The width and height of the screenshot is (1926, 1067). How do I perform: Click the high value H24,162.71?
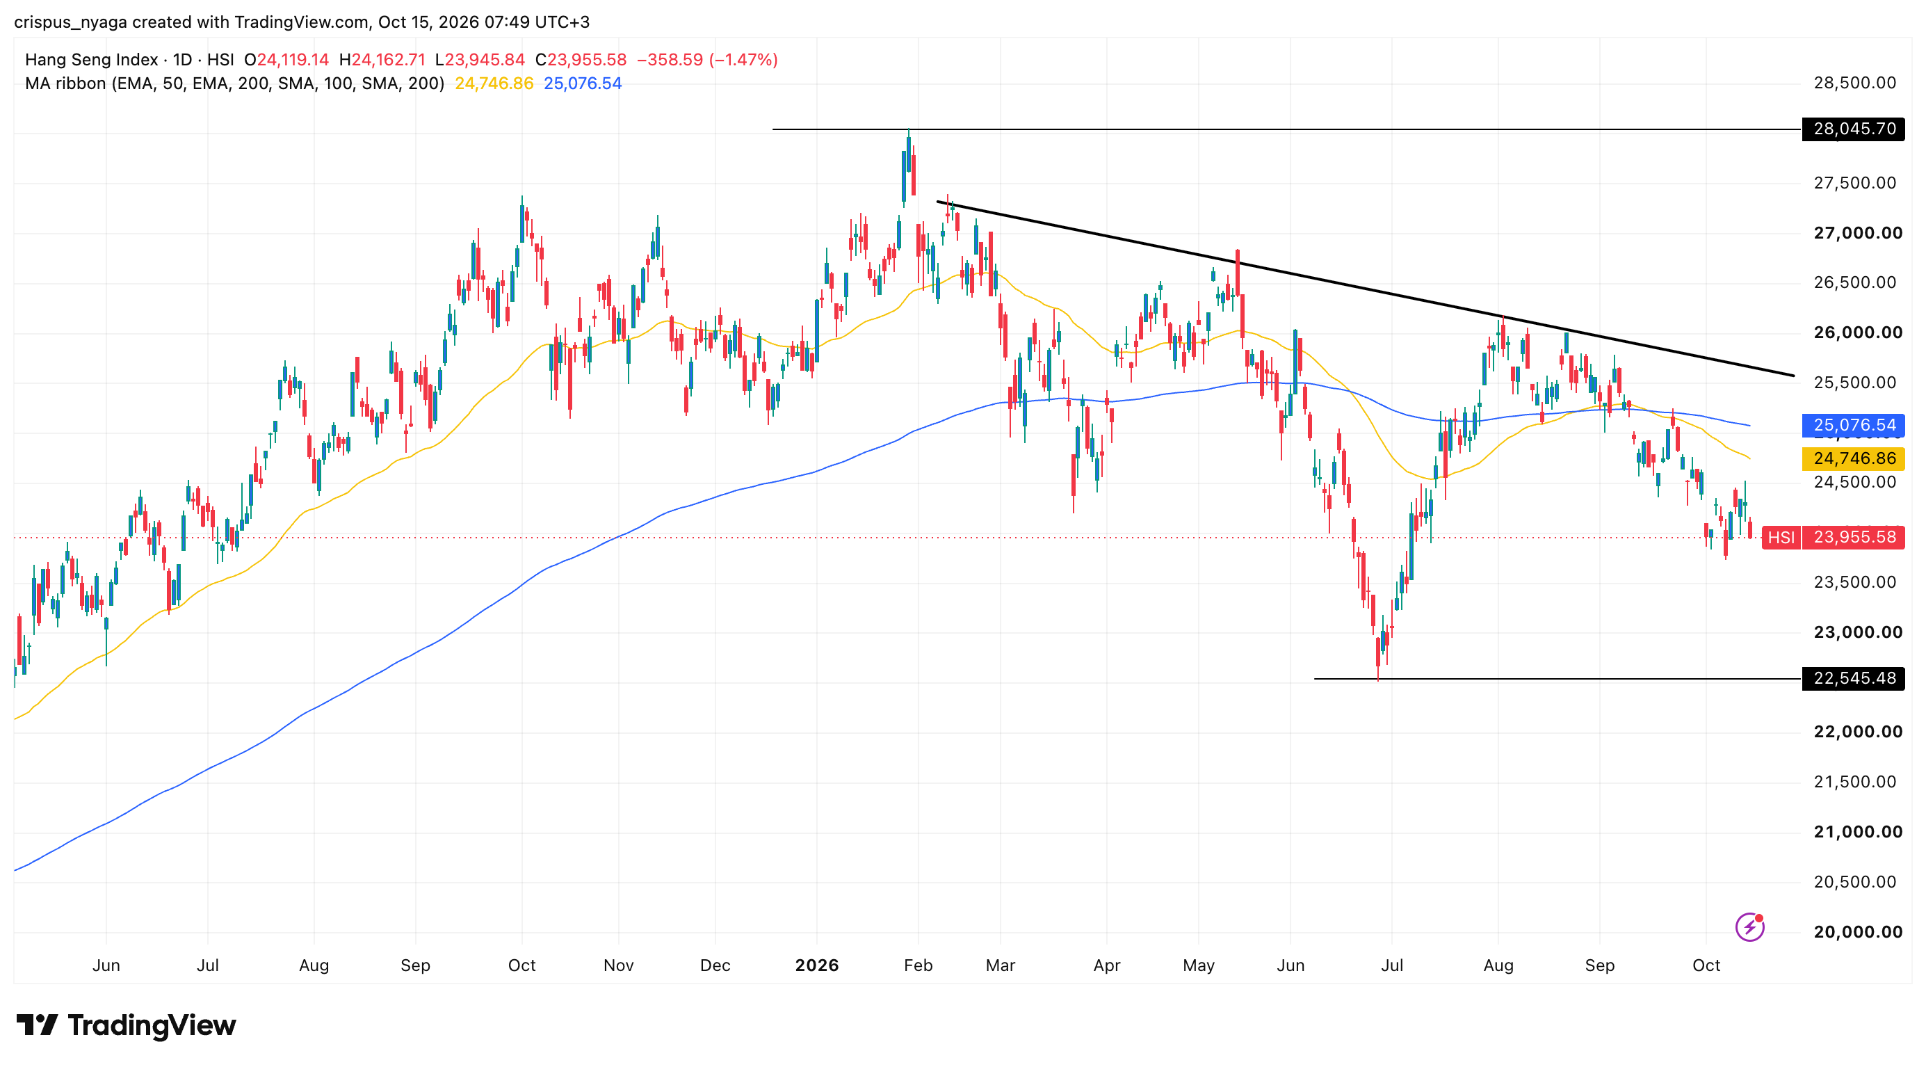[x=382, y=60]
